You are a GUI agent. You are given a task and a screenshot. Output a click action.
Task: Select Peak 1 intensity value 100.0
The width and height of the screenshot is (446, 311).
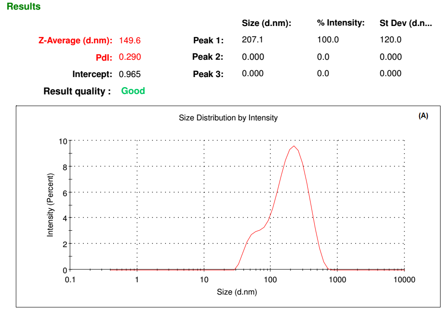coord(328,40)
